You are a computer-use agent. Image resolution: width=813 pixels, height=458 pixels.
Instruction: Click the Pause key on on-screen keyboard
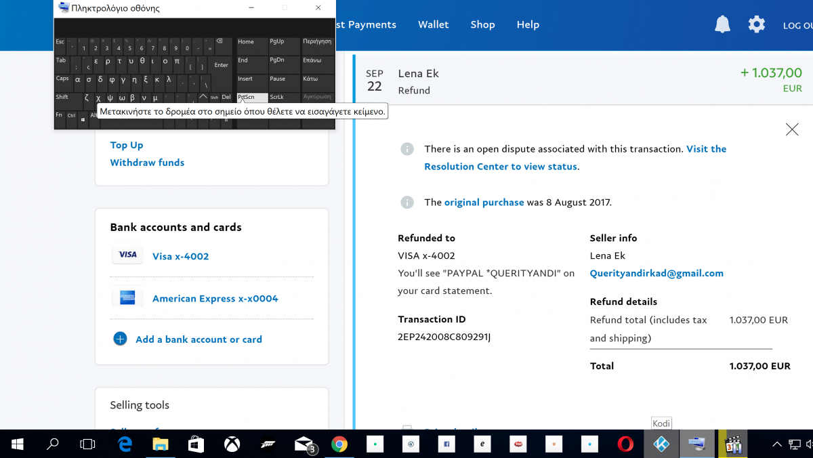tap(285, 83)
